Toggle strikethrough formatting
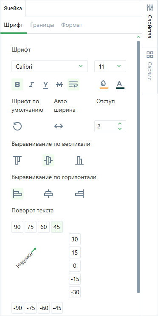158x316 pixels. click(x=59, y=84)
